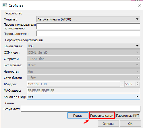Click the Отмена button
The width and height of the screenshot is (143, 128).
coord(108,124)
